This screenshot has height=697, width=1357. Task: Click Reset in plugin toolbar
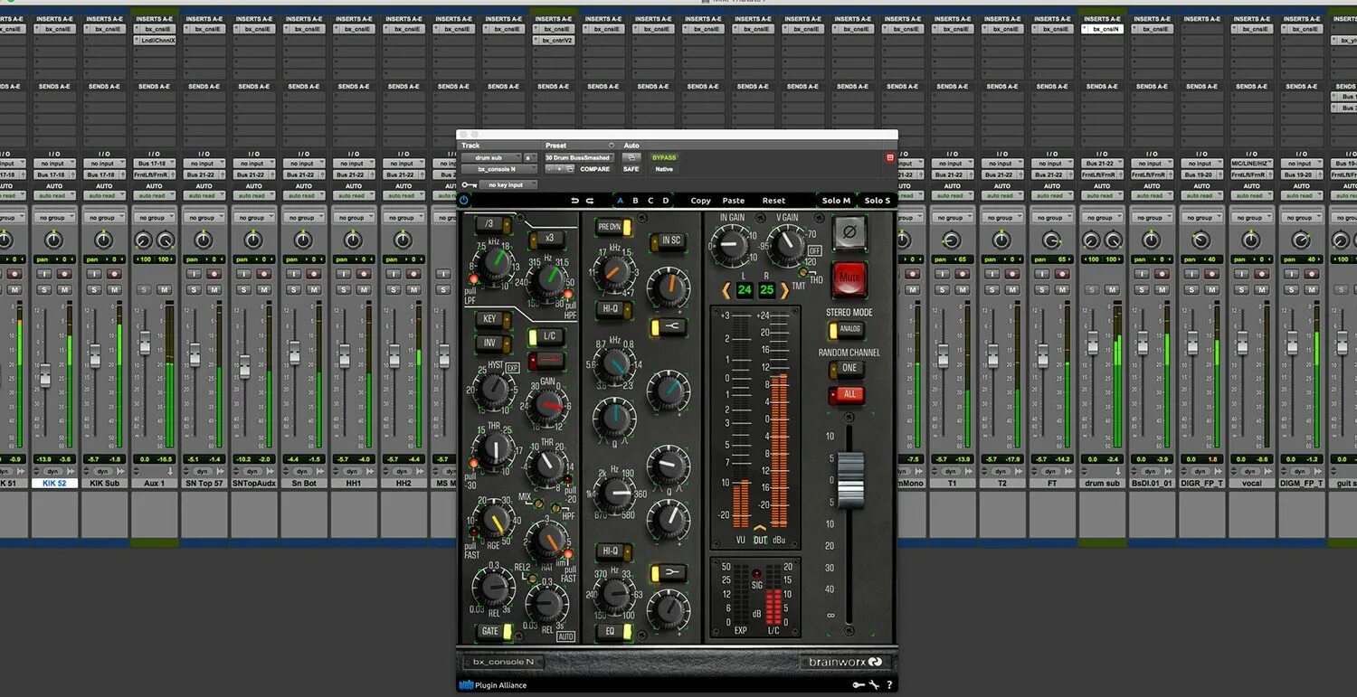point(773,201)
